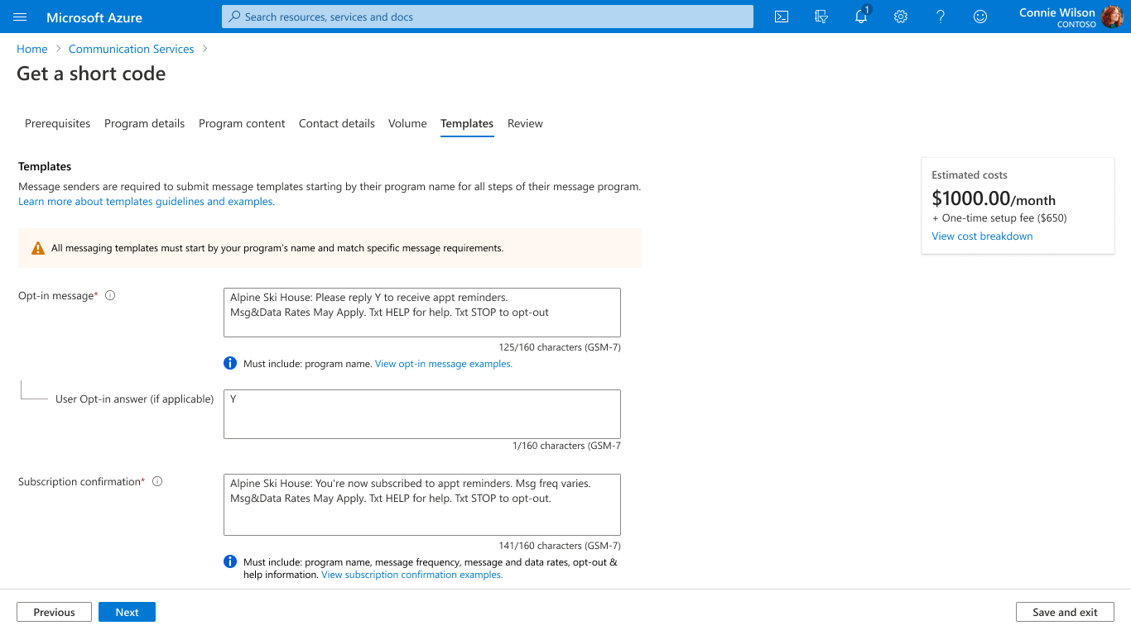Click the warning icon in the templates banner
This screenshot has width=1131, height=635.
(x=37, y=247)
